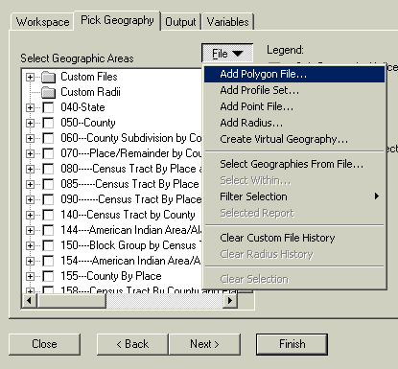Screen dimensions: 398x369
Task: Select Create Virtual Geography menu item
Action: tap(294, 139)
